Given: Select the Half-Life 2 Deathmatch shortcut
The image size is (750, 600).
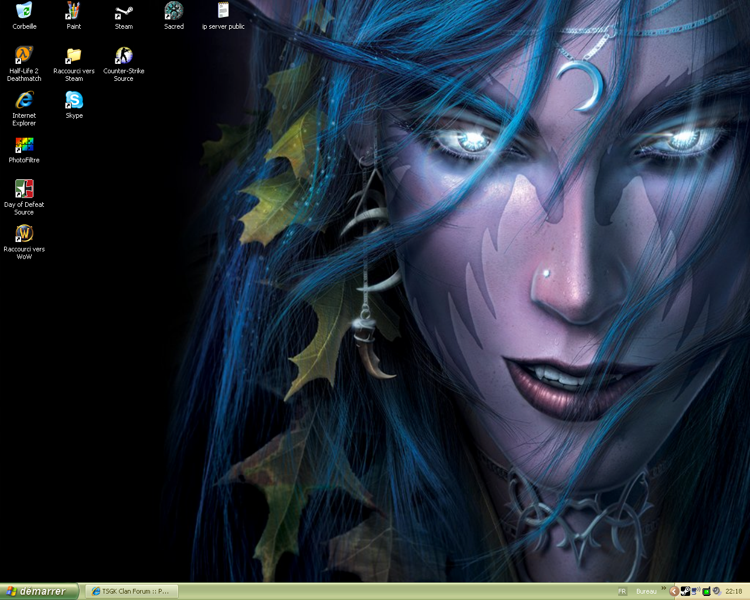Looking at the screenshot, I should point(24,56).
